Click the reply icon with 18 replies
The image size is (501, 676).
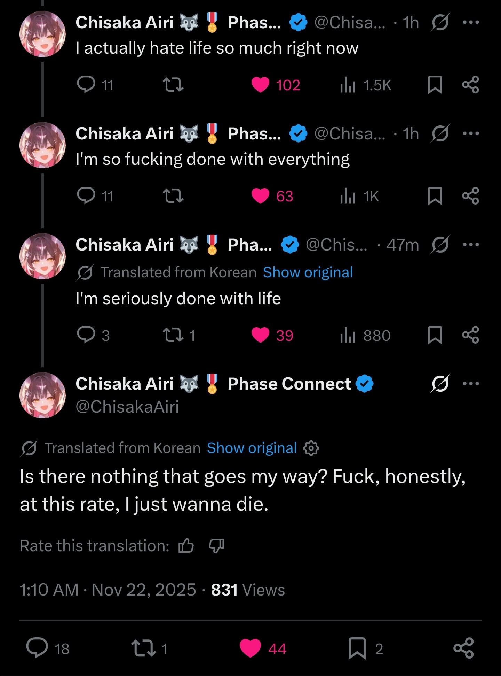tap(37, 648)
